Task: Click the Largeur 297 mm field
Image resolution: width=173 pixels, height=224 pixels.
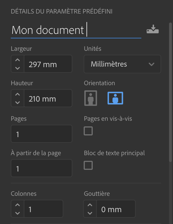Action: click(48, 64)
